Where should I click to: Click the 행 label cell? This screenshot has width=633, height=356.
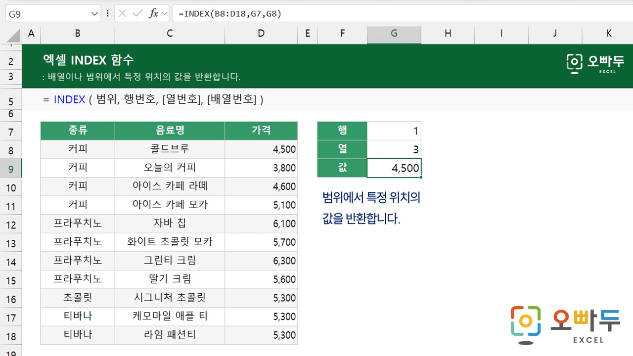pos(342,131)
